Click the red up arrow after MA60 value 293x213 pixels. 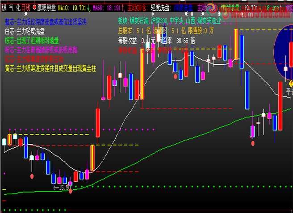123,8
